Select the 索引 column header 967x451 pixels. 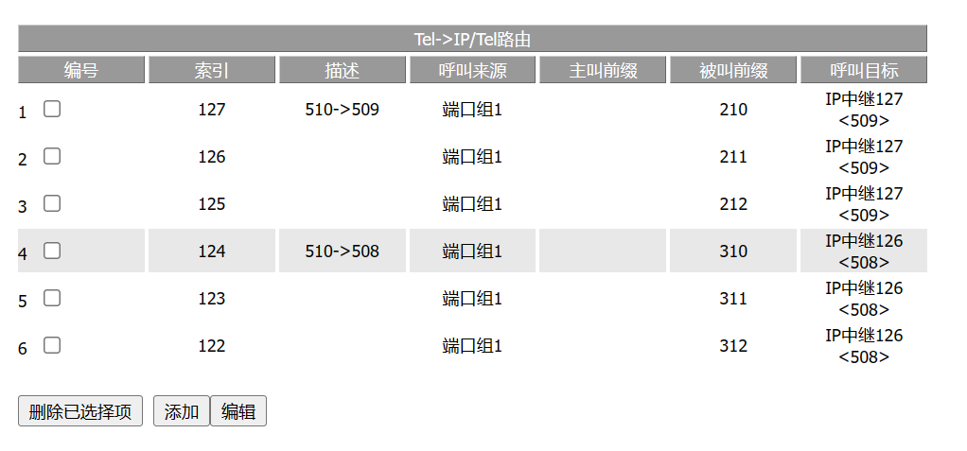pos(212,70)
